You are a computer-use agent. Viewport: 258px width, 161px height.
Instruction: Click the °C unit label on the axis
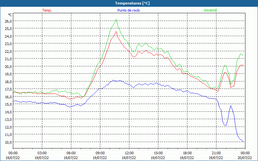point(10,15)
